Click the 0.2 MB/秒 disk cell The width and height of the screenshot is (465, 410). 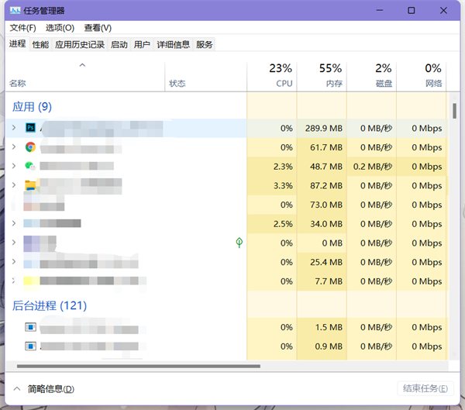tap(371, 166)
